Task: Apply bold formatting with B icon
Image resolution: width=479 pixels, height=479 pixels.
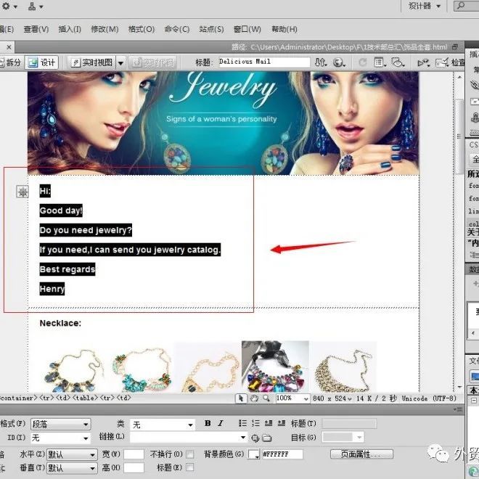Action: point(208,423)
